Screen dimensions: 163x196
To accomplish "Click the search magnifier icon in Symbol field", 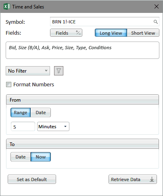I will coord(156,22).
